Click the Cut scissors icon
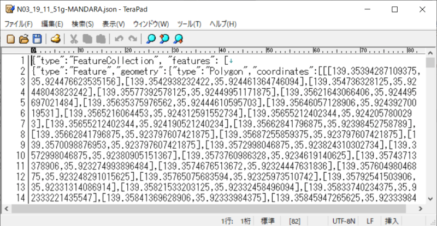 pyautogui.click(x=74, y=39)
